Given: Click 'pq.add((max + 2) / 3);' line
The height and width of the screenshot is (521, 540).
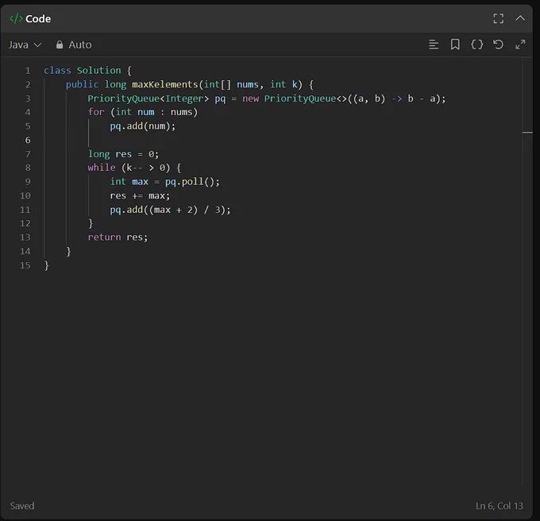Looking at the screenshot, I should pyautogui.click(x=170, y=210).
